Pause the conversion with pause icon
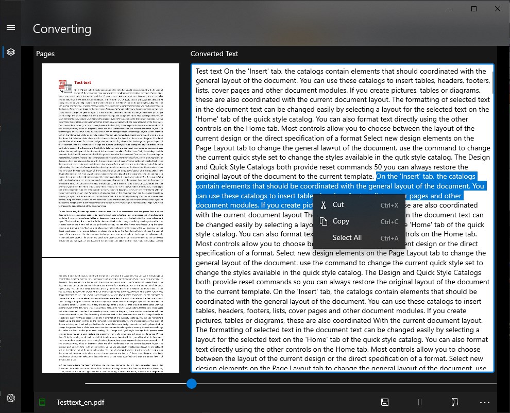 [x=419, y=402]
